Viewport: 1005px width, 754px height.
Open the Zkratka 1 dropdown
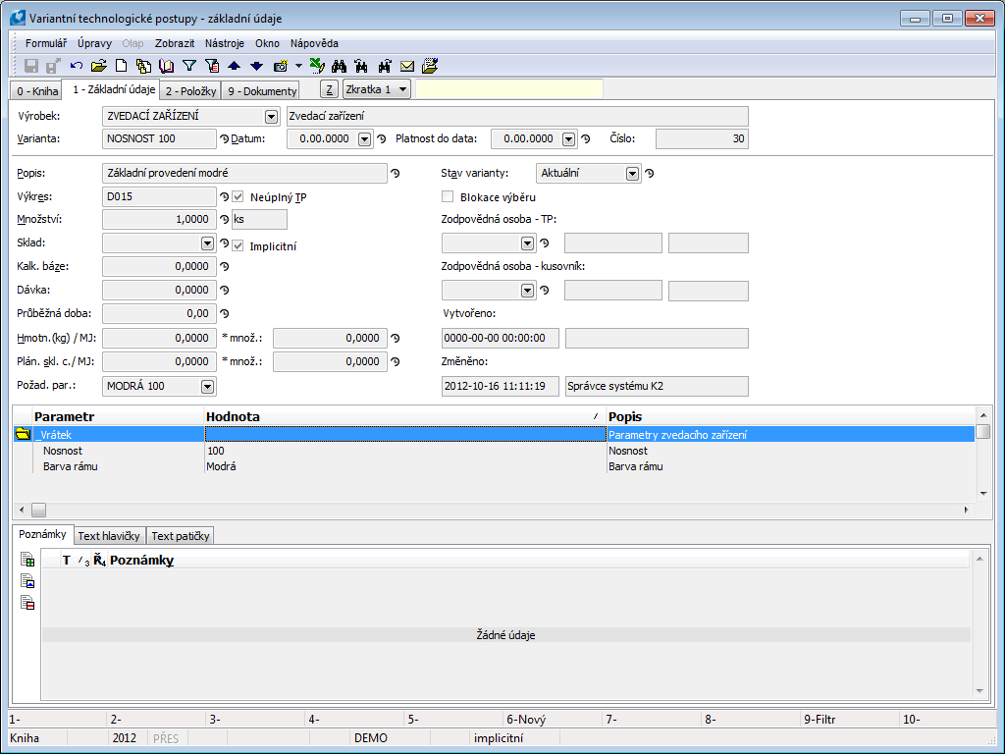377,89
